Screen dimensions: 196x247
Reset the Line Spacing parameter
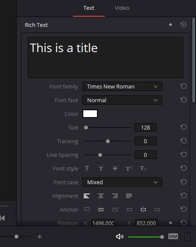184,155
